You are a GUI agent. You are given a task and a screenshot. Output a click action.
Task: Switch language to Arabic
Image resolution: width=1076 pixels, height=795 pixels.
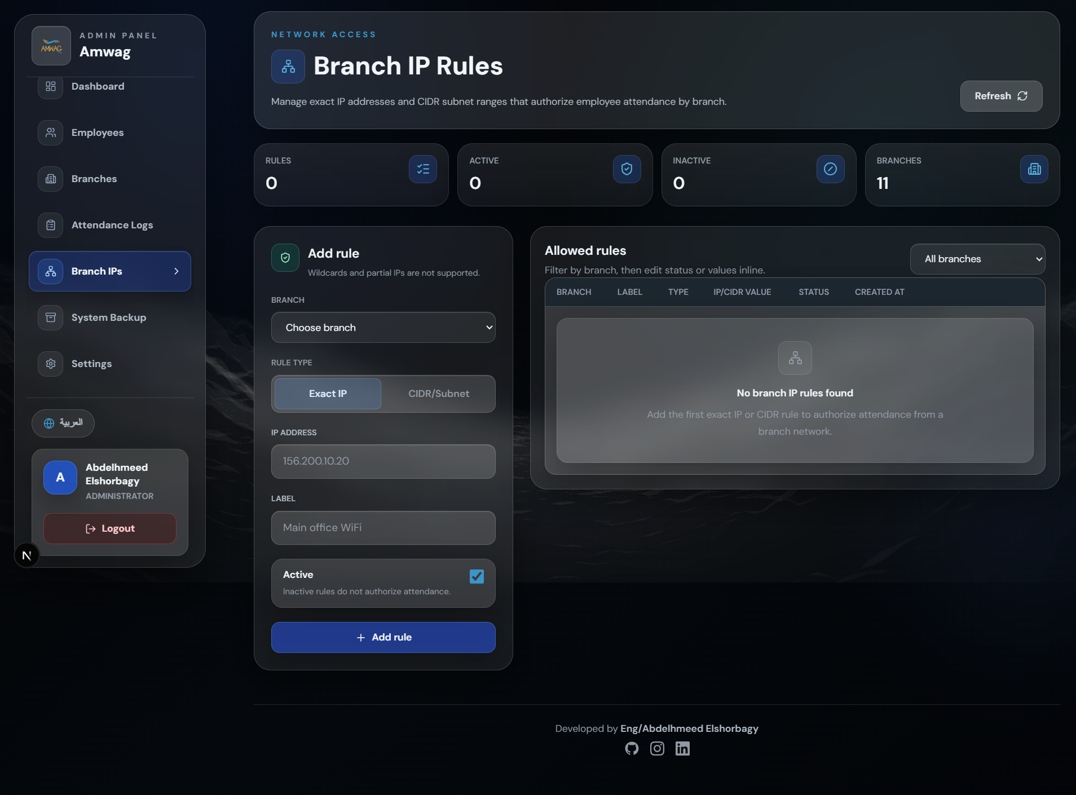tap(63, 423)
